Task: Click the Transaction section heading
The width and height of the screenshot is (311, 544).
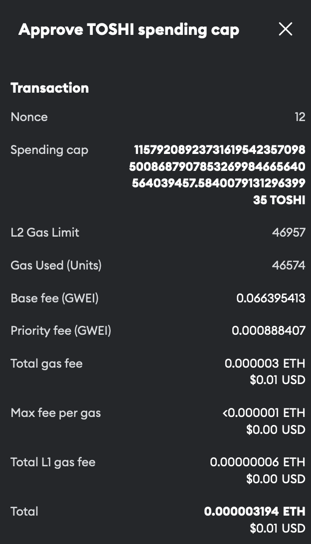Action: [49, 88]
